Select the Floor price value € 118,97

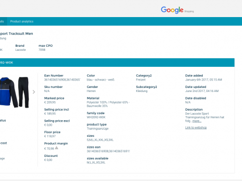[x=50, y=136]
